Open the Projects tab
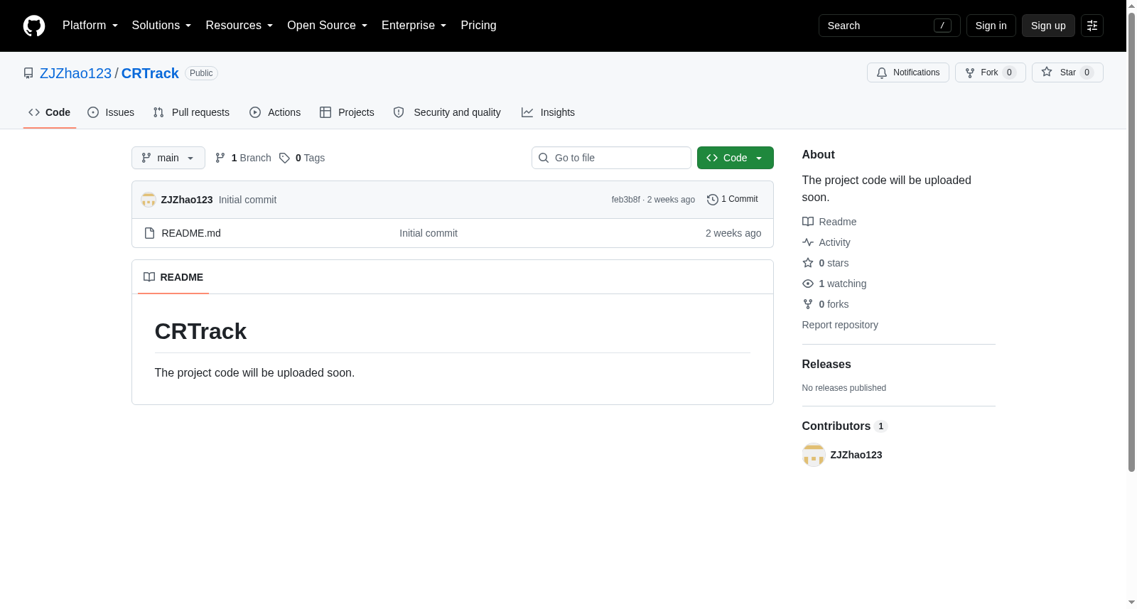 [347, 112]
